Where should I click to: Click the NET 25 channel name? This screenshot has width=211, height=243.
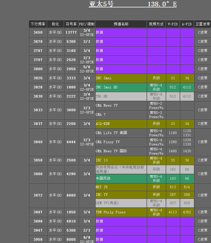[x=101, y=187]
